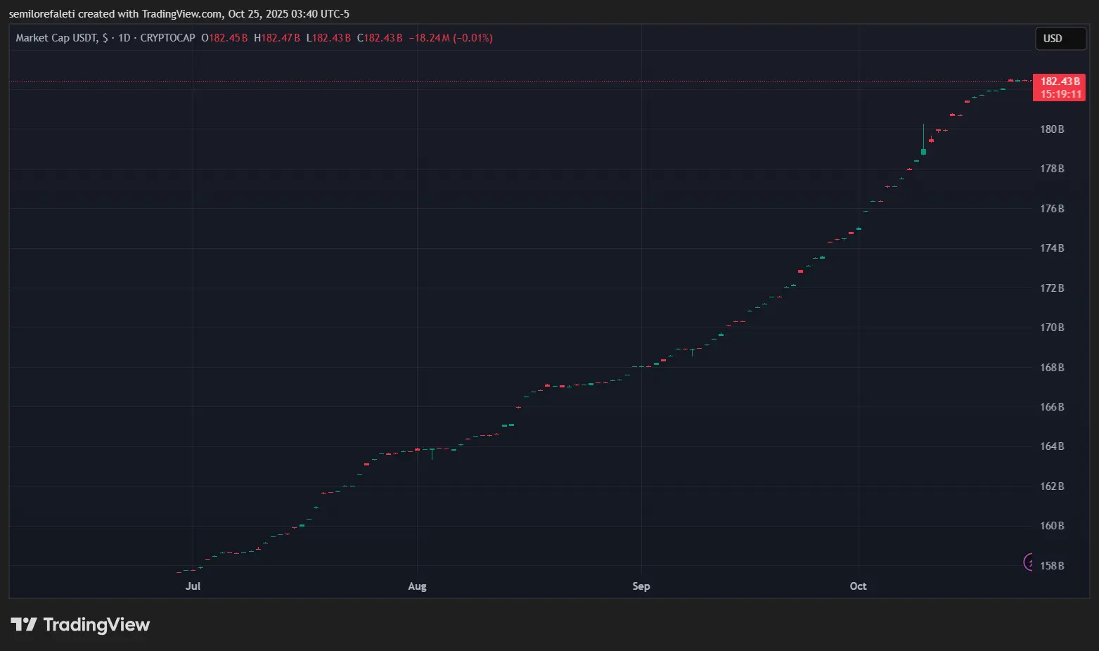Click the CRYPTOCAP source label
This screenshot has height=651, width=1099.
pos(167,38)
